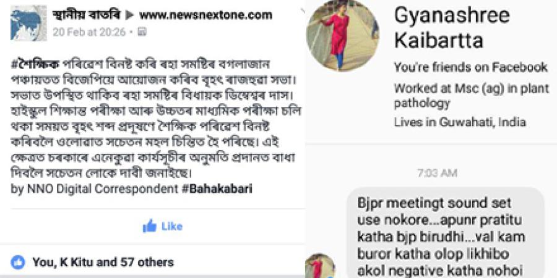Open the স্থানীয় বাতৰি page name

(x=86, y=15)
